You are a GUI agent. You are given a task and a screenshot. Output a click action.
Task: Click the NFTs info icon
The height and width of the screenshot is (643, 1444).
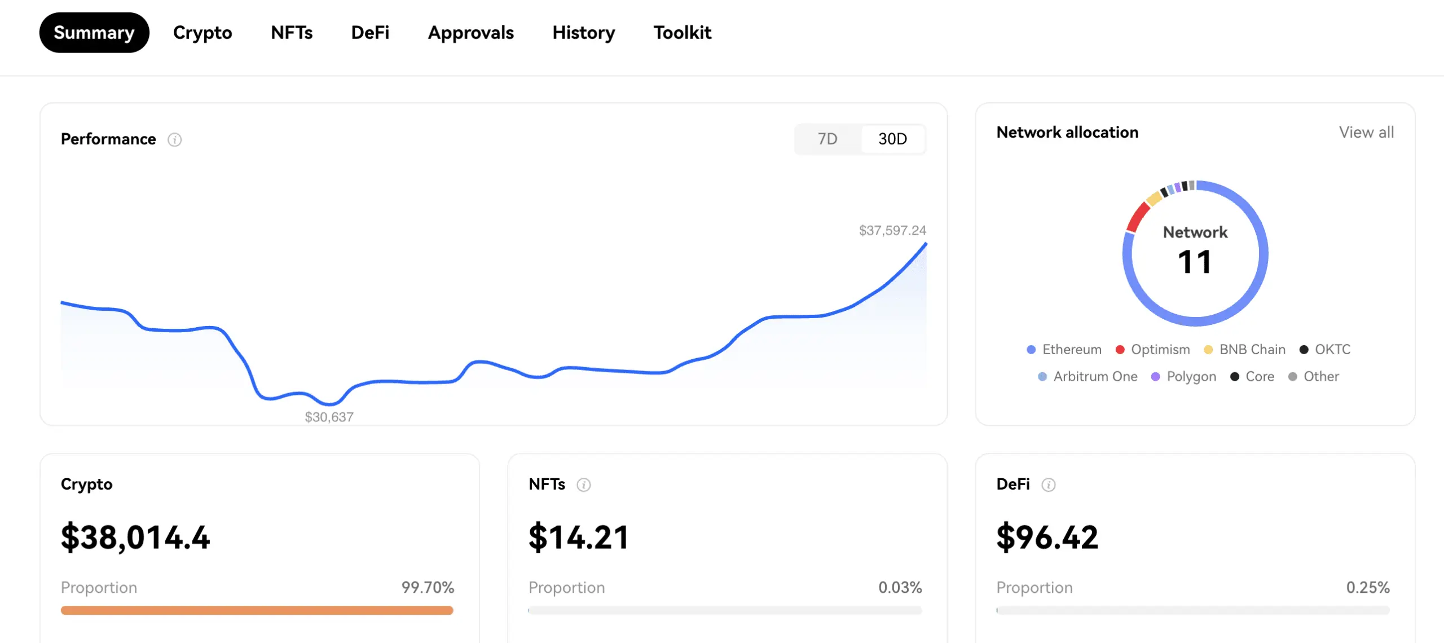584,485
